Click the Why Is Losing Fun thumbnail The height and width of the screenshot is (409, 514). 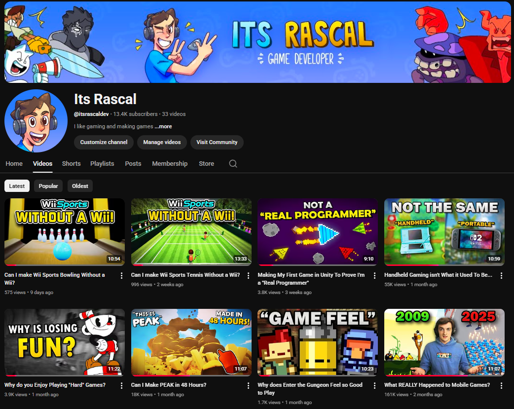coord(65,342)
